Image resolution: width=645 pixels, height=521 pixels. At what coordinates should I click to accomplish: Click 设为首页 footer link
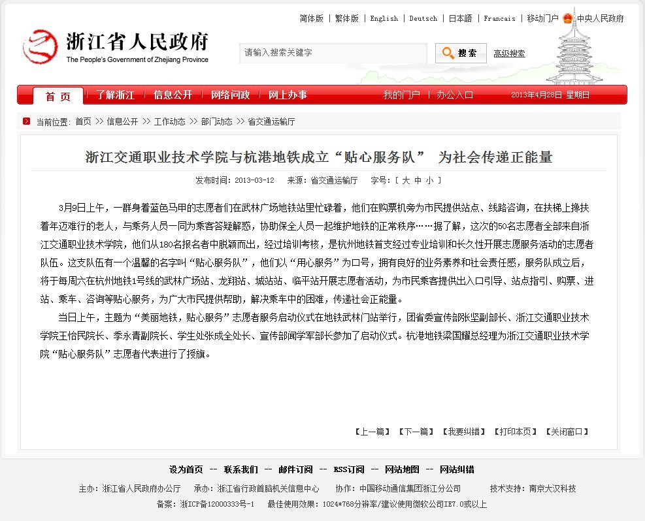(x=186, y=469)
